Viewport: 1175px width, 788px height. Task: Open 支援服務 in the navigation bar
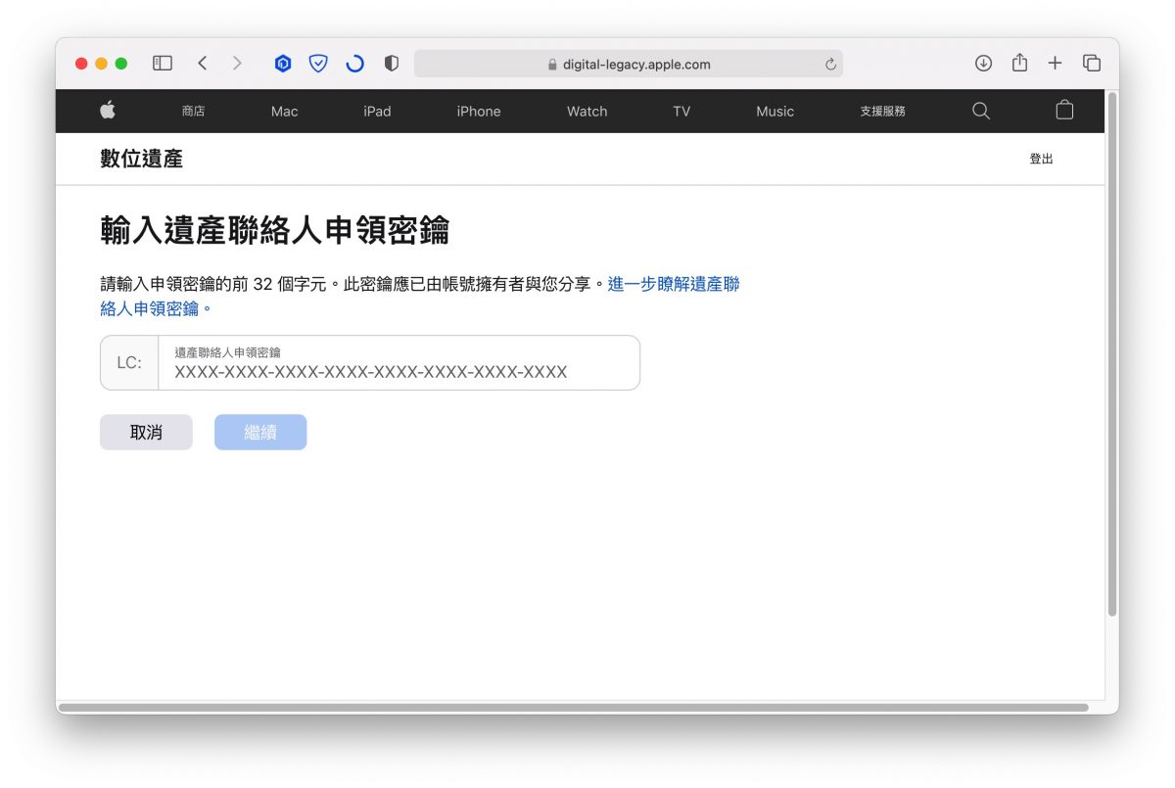pyautogui.click(x=883, y=112)
